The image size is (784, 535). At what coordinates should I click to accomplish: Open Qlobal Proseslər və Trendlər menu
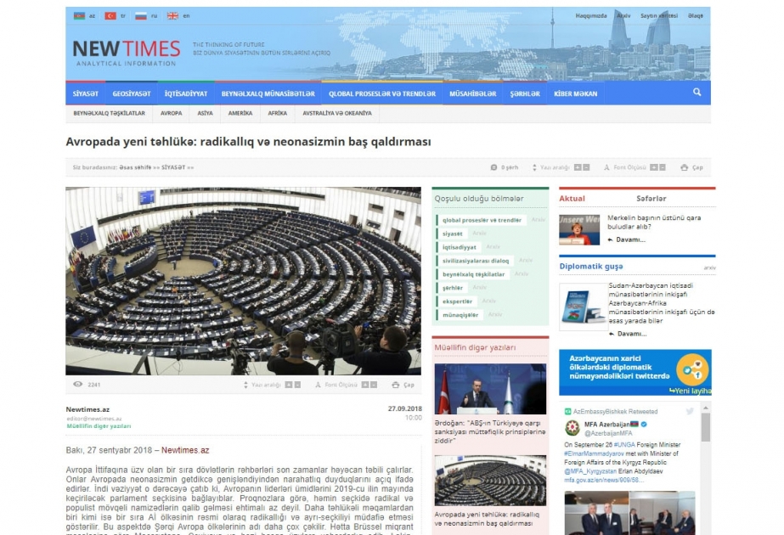point(382,93)
